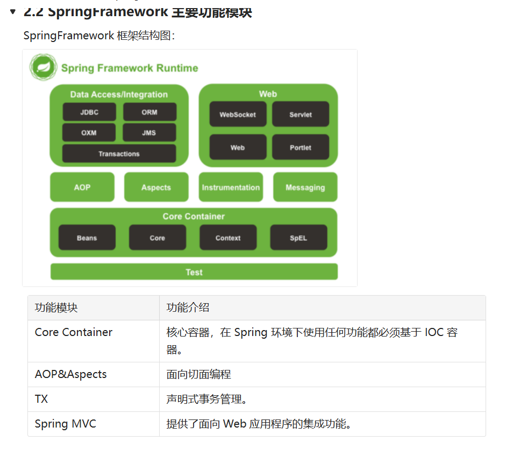The height and width of the screenshot is (455, 513).
Task: Click the 功能模块 table header
Action: pyautogui.click(x=94, y=307)
